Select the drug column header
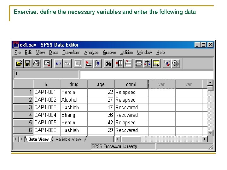This screenshot has height=170, width=227. [74, 84]
